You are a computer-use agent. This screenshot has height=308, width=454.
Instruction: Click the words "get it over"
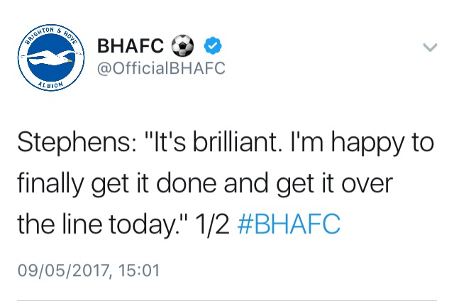coord(334,185)
